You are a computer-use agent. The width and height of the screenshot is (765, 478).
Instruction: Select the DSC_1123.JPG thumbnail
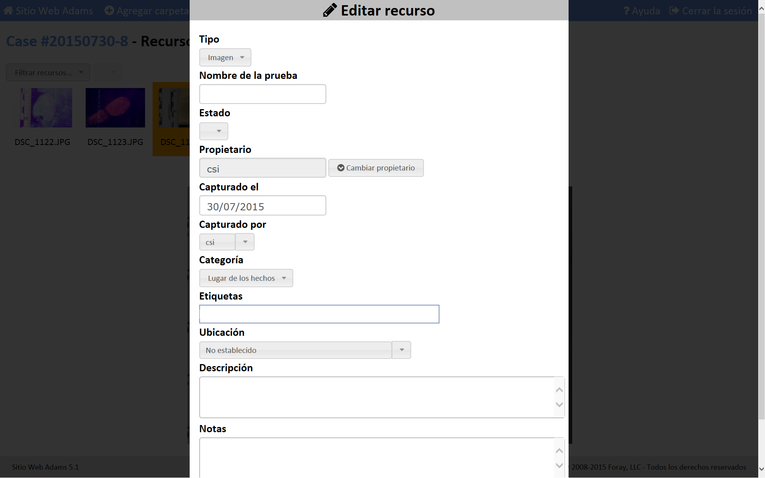[115, 108]
